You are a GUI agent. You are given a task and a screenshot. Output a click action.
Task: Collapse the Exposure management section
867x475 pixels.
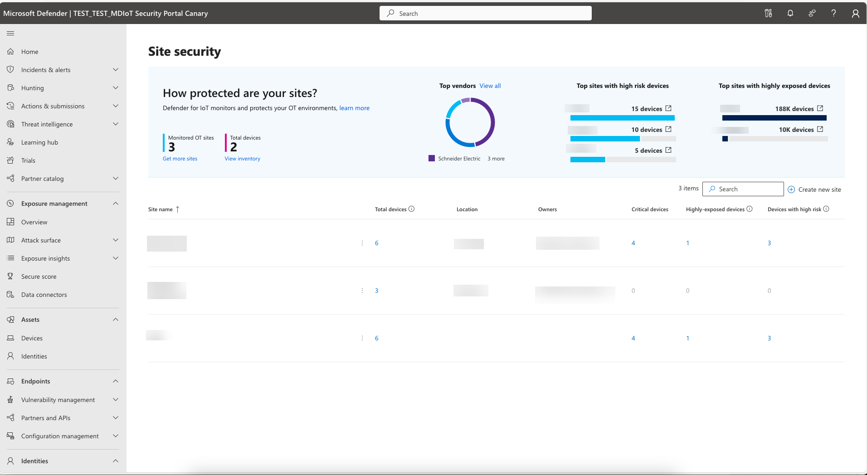coord(116,204)
